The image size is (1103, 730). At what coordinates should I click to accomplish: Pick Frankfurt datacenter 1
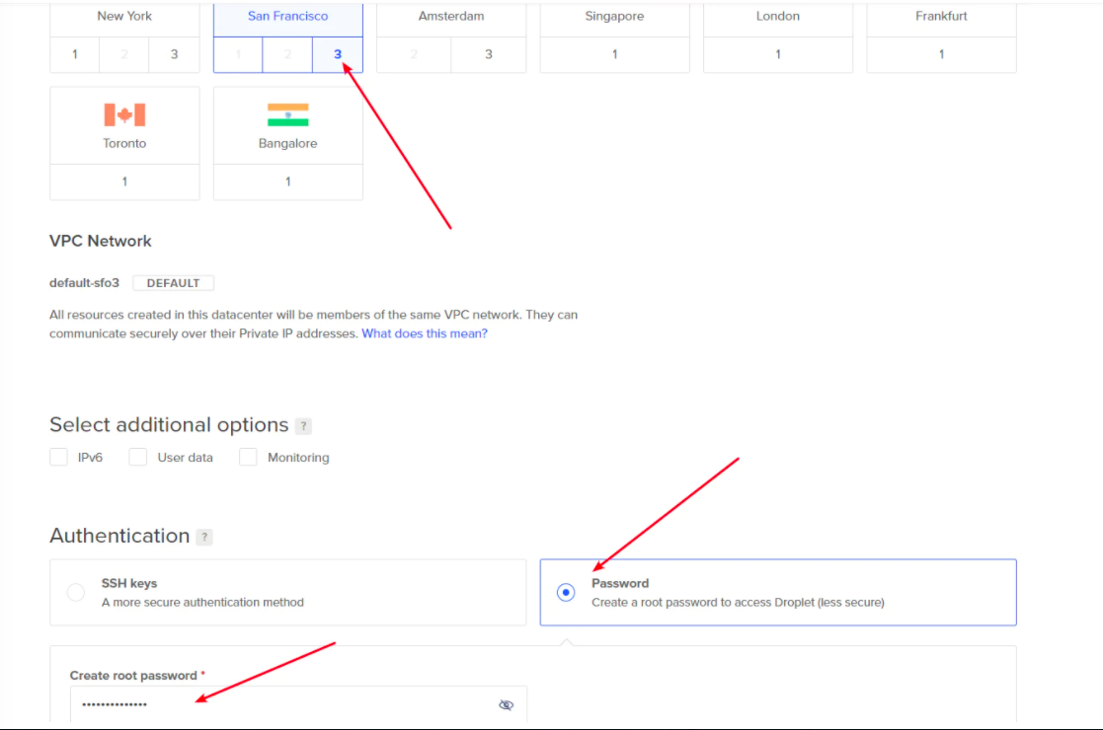click(941, 54)
